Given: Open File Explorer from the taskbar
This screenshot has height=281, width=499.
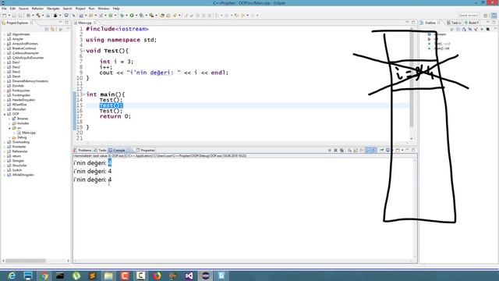Looking at the screenshot, I should pyautogui.click(x=108, y=276).
